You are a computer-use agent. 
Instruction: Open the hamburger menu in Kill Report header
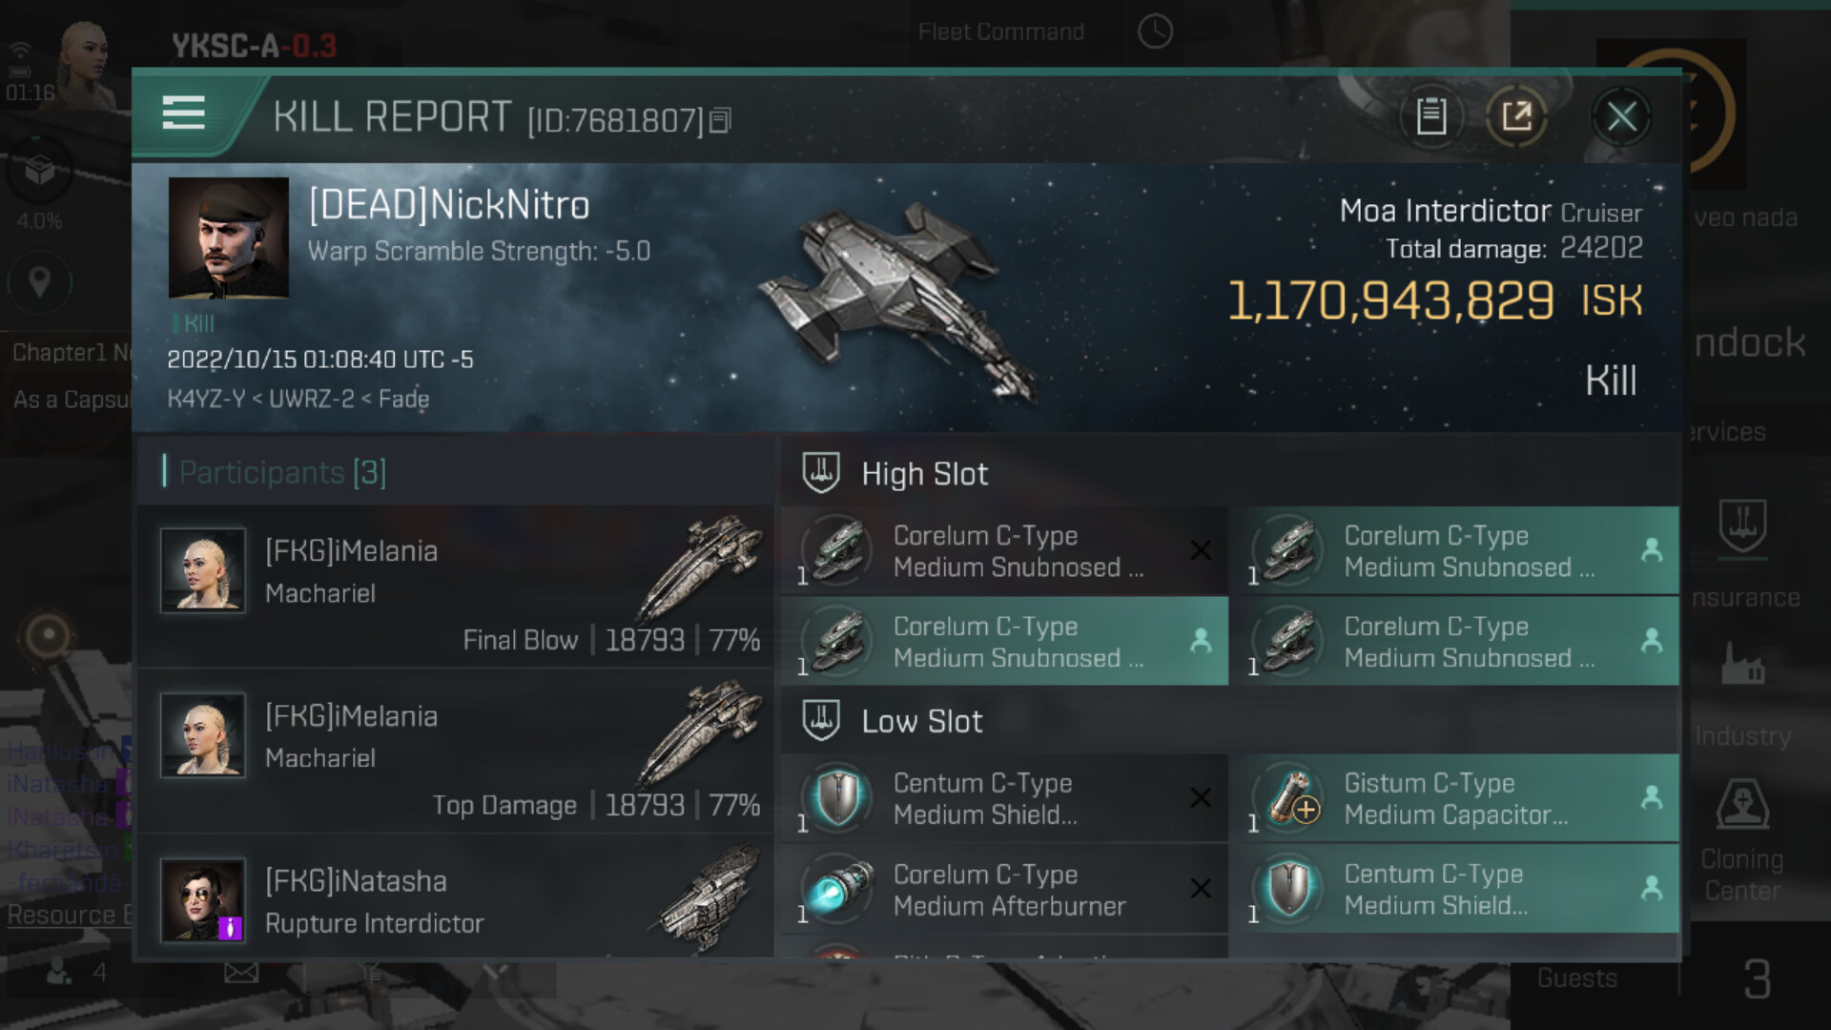click(184, 113)
